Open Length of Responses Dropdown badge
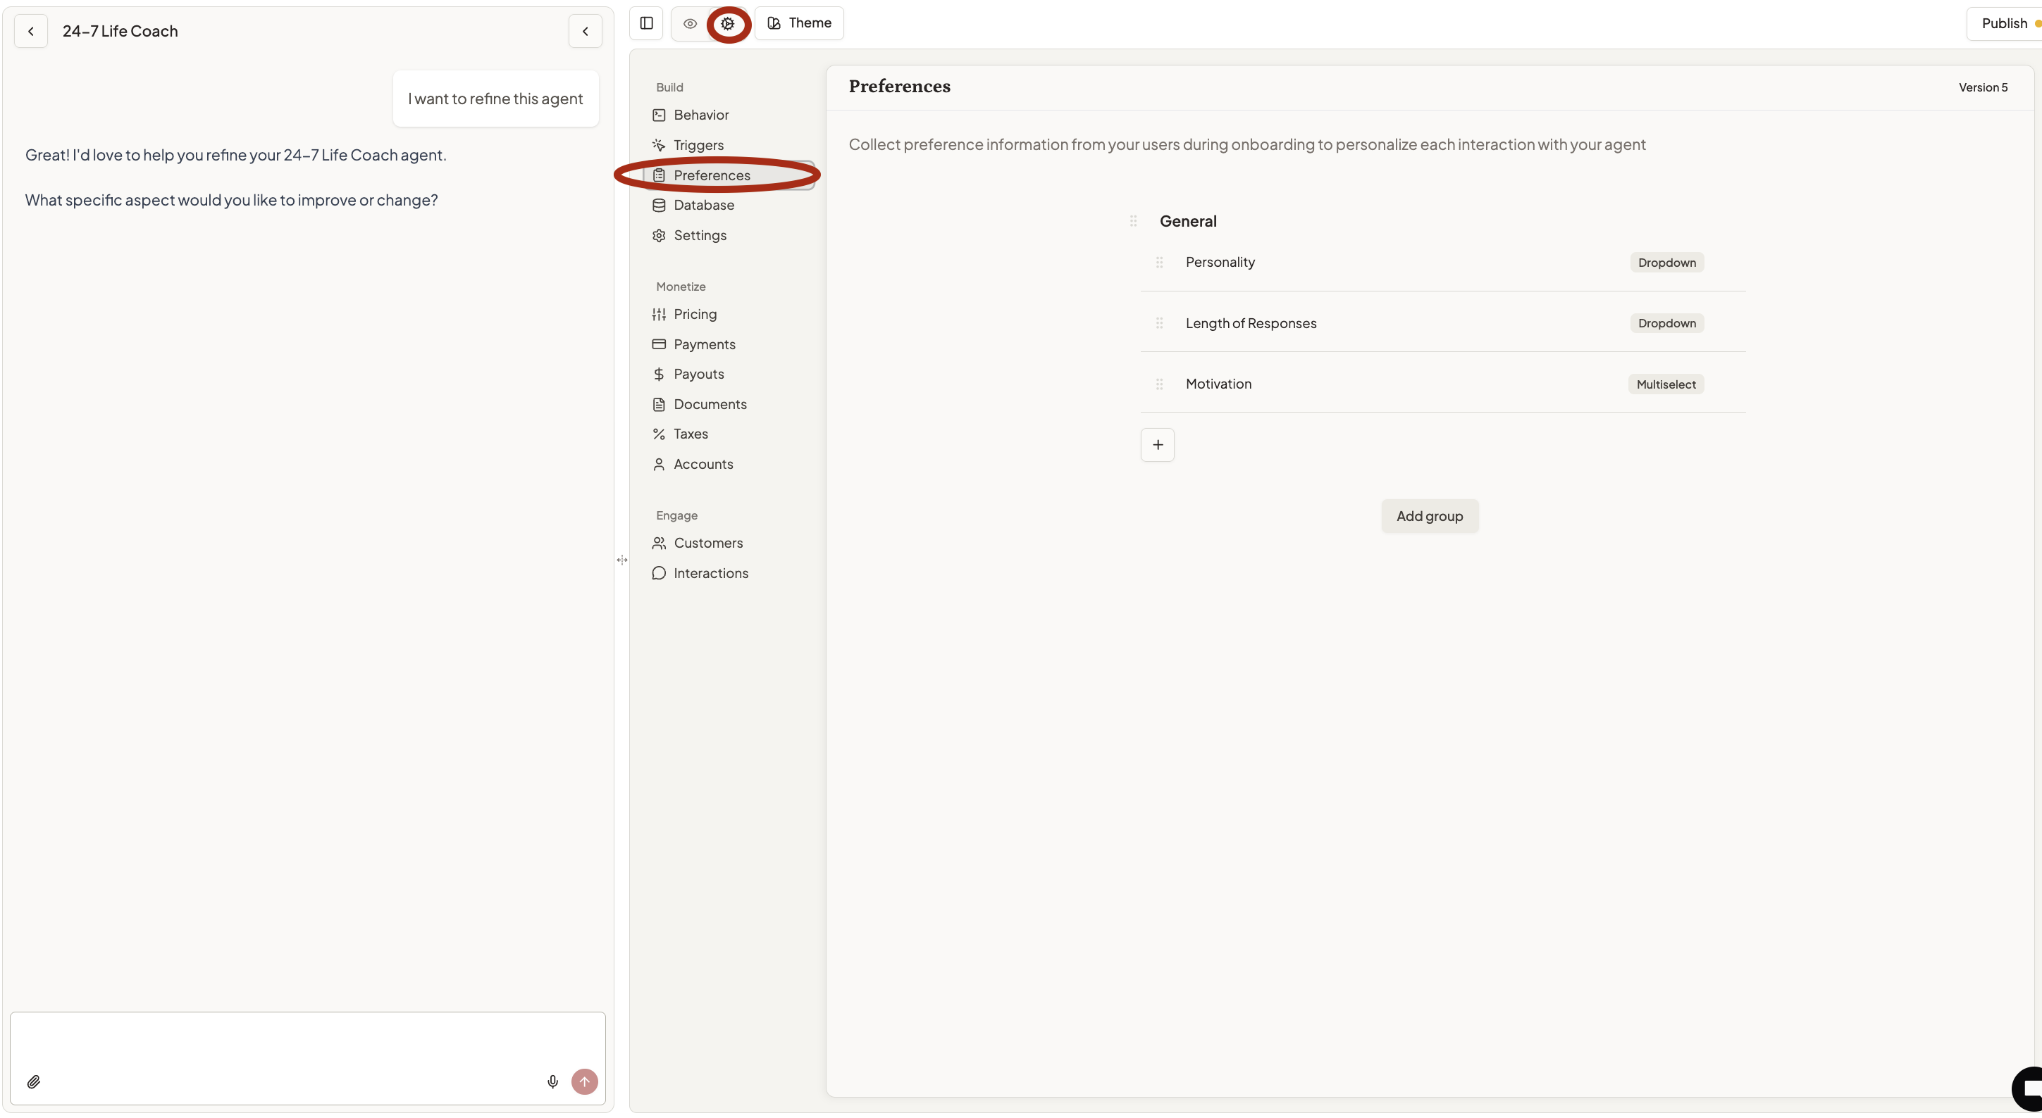This screenshot has height=1118, width=2042. (x=1666, y=323)
